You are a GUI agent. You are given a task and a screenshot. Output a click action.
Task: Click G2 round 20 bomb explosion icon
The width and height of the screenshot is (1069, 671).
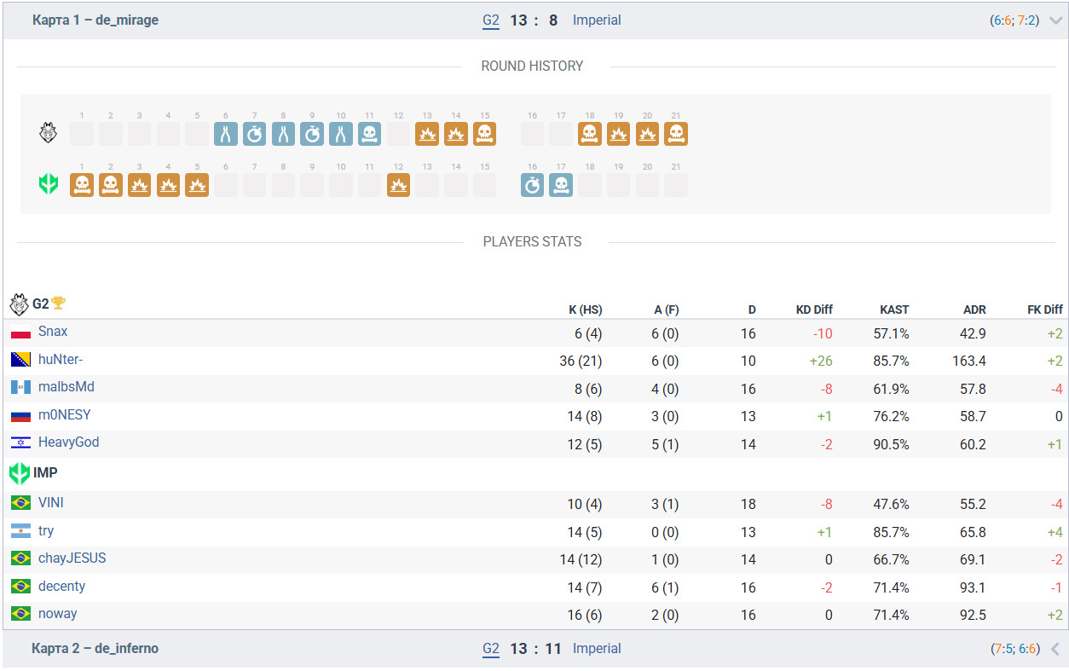tap(648, 134)
